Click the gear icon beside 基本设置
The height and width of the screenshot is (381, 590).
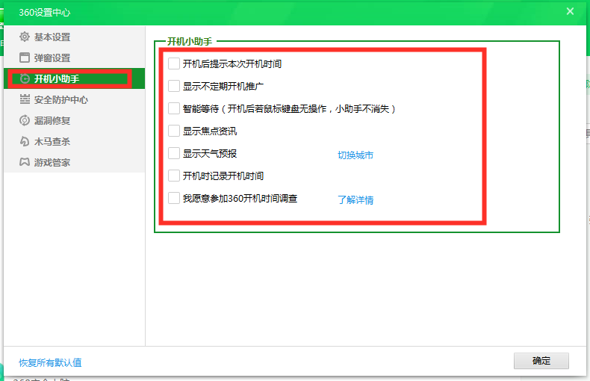25,37
